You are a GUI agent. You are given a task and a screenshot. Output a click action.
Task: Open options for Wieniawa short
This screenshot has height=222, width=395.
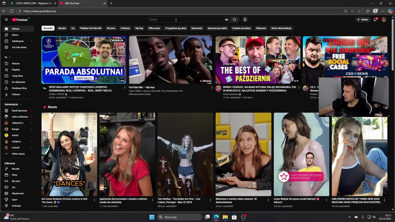(x=268, y=200)
